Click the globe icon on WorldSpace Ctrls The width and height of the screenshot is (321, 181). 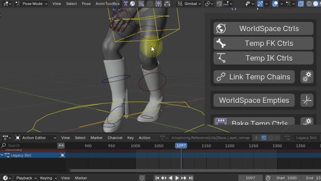tap(221, 29)
